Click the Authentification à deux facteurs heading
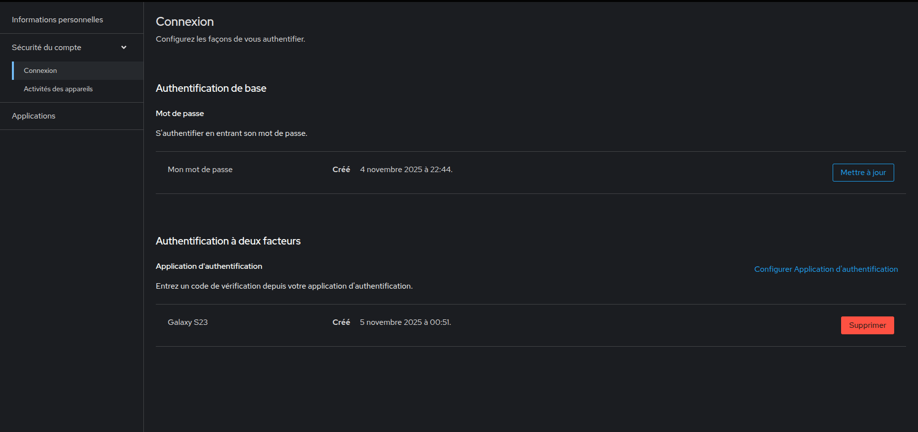The width and height of the screenshot is (918, 432). coord(228,241)
